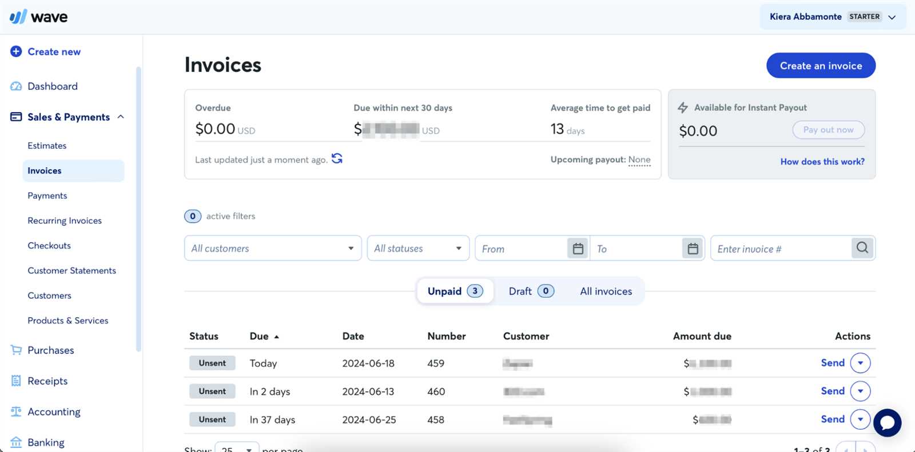
Task: Open the From date calendar picker
Action: [x=578, y=249]
